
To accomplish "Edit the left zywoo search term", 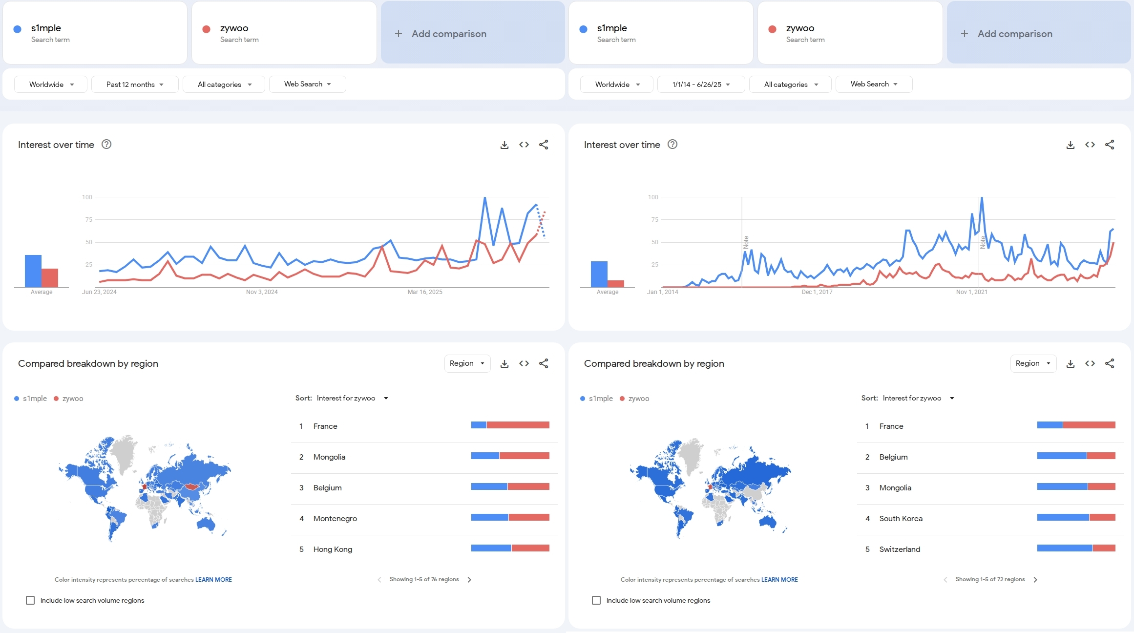I will point(284,33).
